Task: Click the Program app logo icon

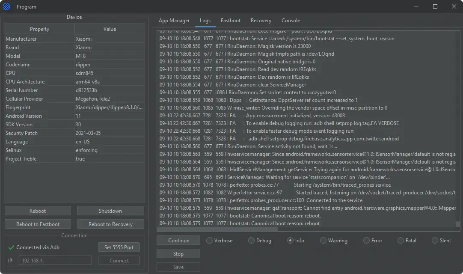Action: (x=6, y=6)
